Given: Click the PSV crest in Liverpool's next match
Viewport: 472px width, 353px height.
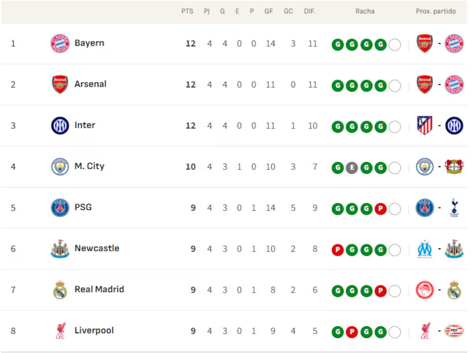Looking at the screenshot, I should click(x=454, y=331).
